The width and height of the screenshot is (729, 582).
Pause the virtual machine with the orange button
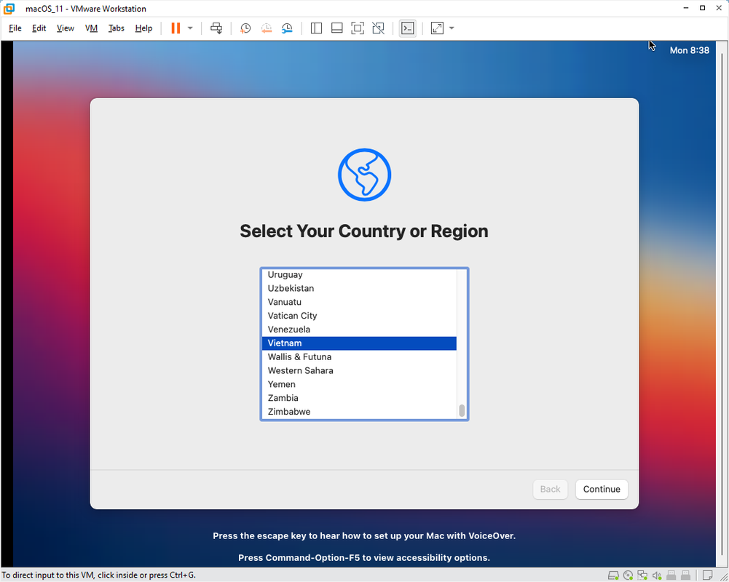coord(176,28)
